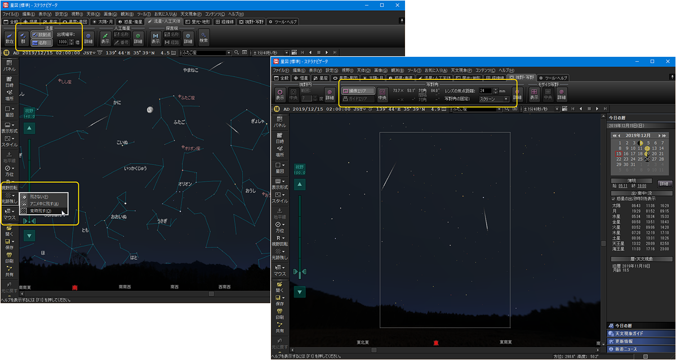The image size is (676, 360).
Task: Click 保存 sidebar icon in right window
Action: coord(280,300)
